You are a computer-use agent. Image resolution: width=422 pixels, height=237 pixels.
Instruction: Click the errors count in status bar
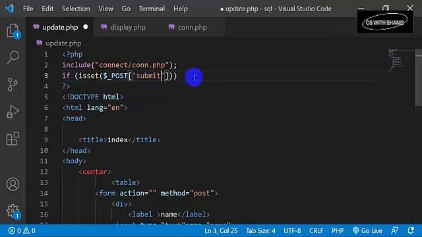click(x=15, y=230)
